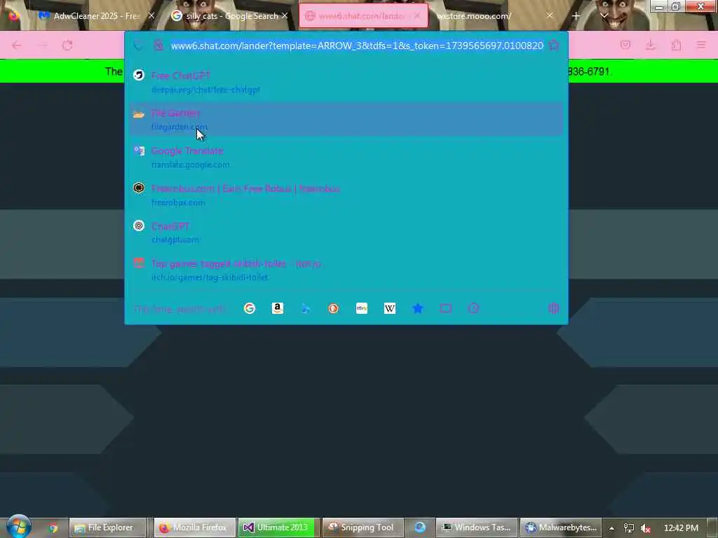The height and width of the screenshot is (538, 718).
Task: Search open tabs one-off icon
Action: [x=445, y=308]
